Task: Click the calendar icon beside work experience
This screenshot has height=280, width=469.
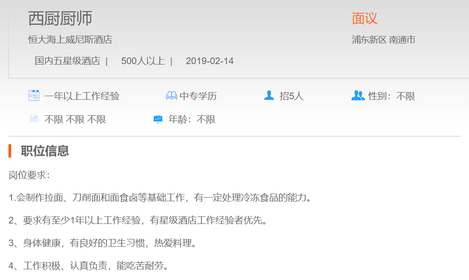Action: (34, 95)
